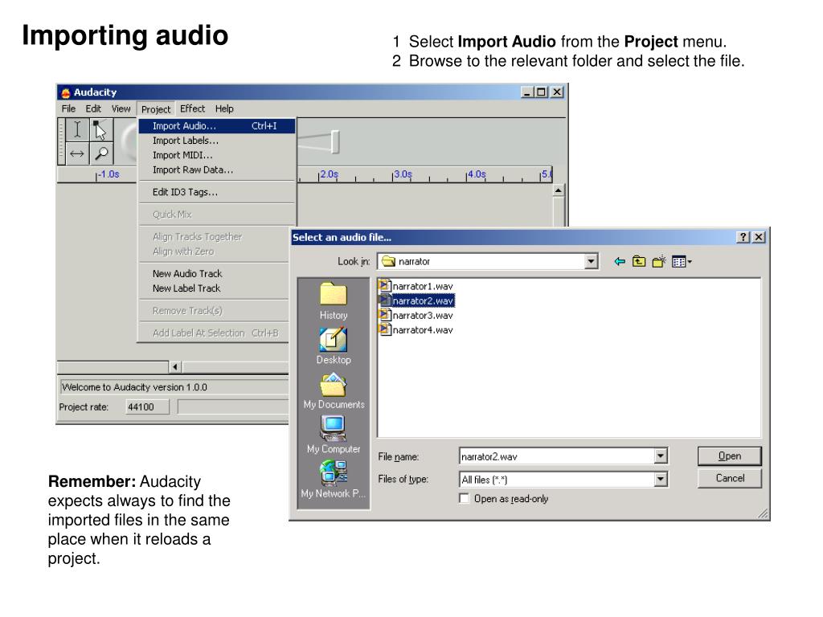Screen dimensions: 823x617
Task: Select narrator2.wav in the file list
Action: [x=423, y=300]
